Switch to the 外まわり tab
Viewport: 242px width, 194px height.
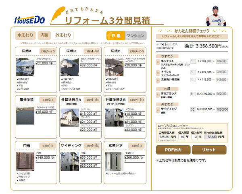pos(63,35)
